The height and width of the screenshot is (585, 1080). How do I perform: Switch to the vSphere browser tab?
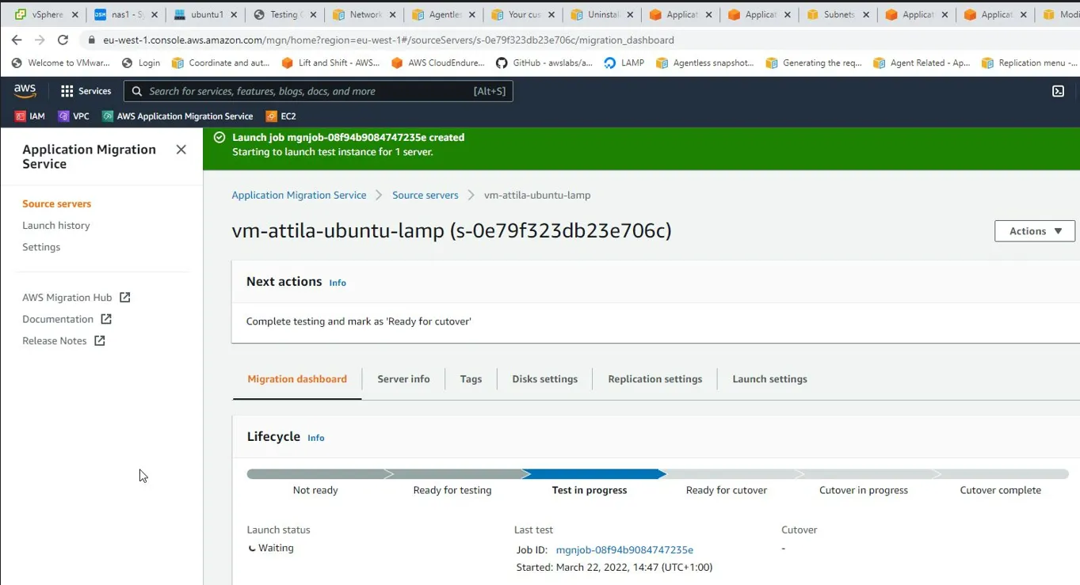tap(46, 14)
